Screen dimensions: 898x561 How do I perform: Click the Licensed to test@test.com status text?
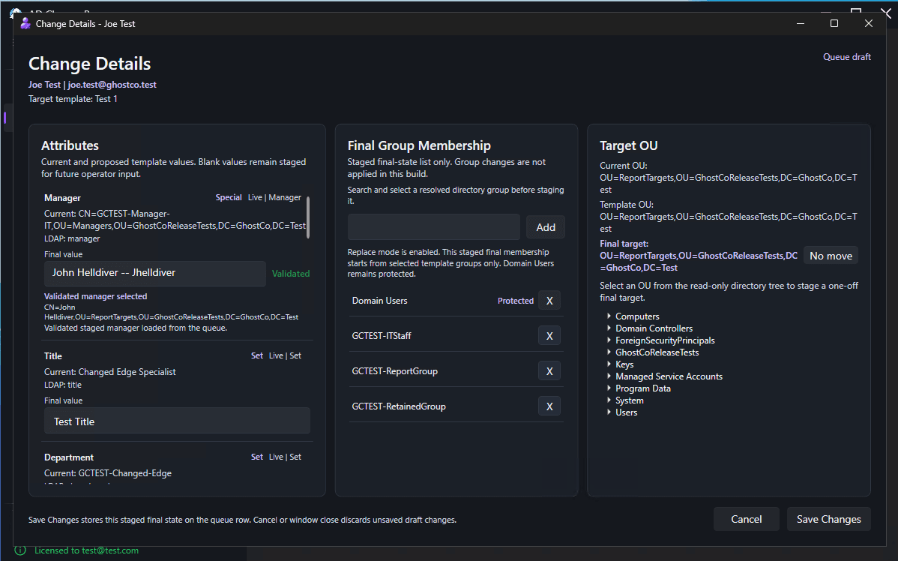click(x=86, y=550)
